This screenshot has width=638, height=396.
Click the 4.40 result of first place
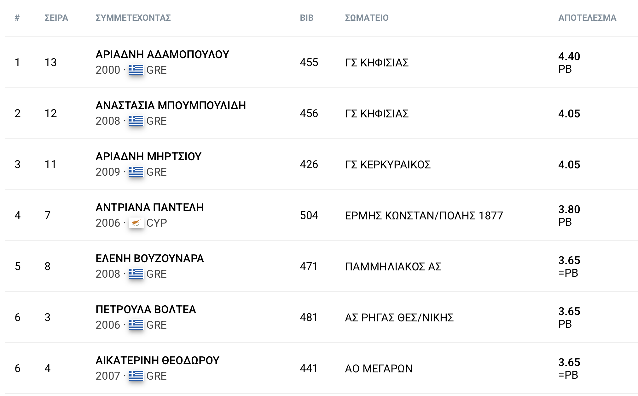point(569,56)
